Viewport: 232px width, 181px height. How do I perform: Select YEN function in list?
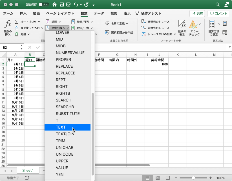67,175
